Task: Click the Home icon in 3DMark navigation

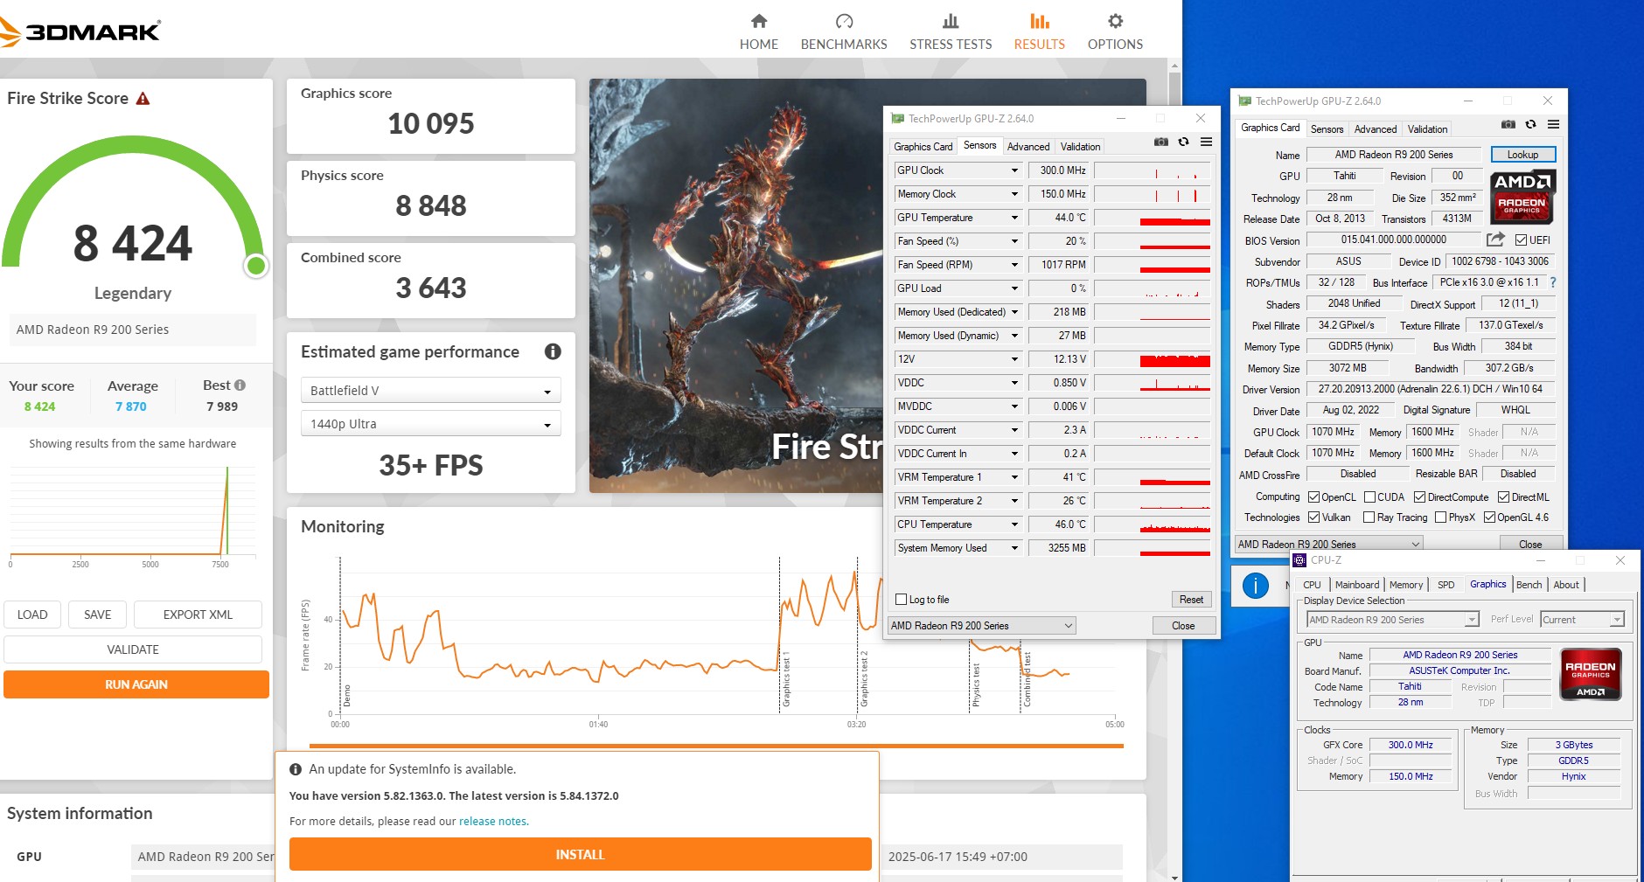Action: click(x=758, y=22)
